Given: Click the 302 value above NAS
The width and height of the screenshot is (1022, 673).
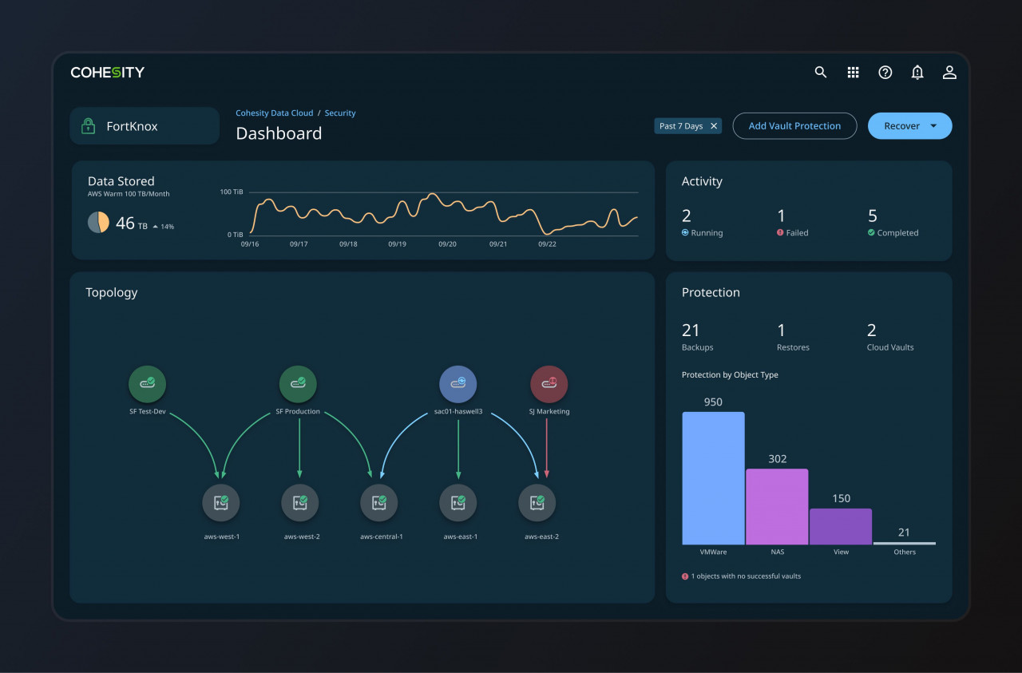Looking at the screenshot, I should point(777,459).
